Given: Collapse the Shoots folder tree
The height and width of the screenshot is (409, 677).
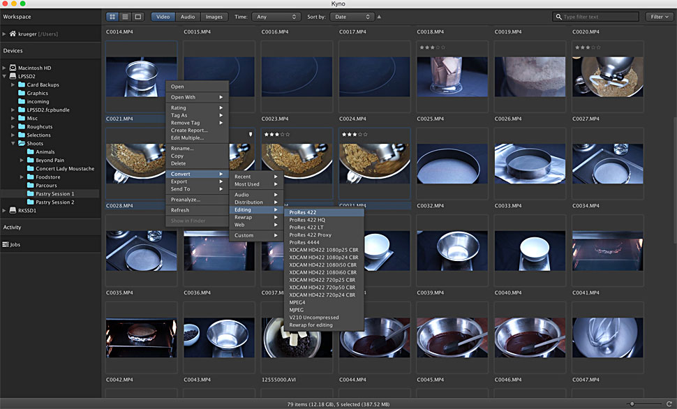Looking at the screenshot, I should (x=13, y=144).
